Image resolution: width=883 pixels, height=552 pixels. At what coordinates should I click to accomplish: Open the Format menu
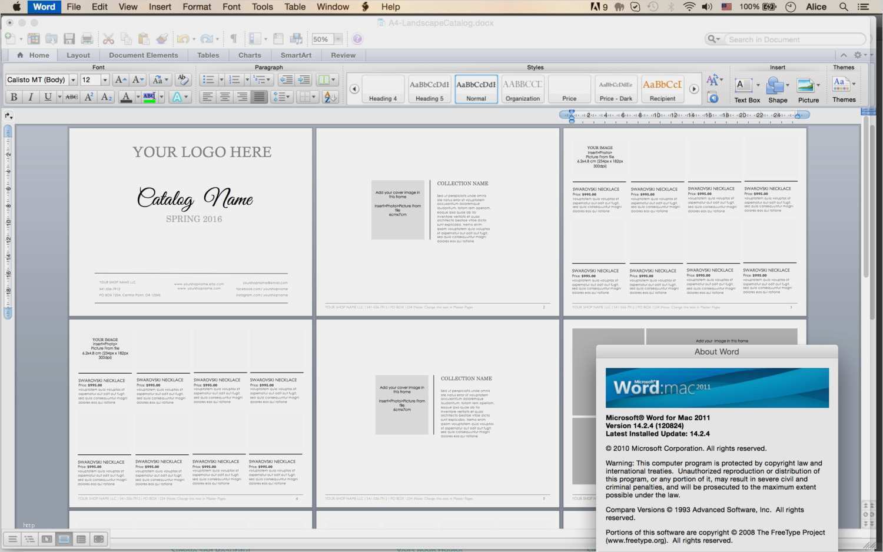click(197, 7)
